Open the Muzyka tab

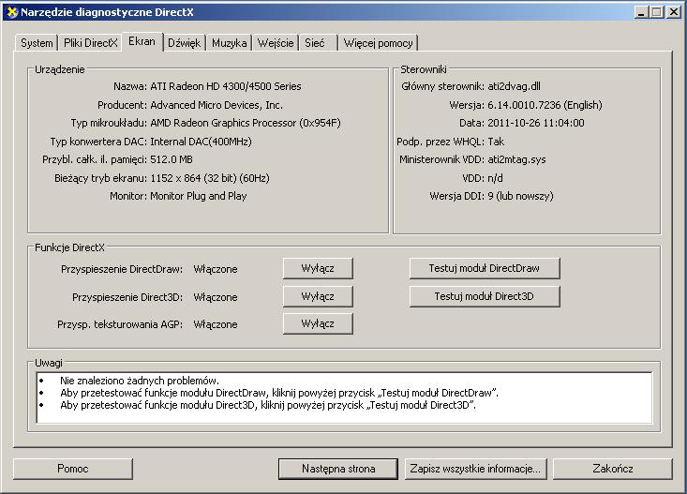point(229,43)
